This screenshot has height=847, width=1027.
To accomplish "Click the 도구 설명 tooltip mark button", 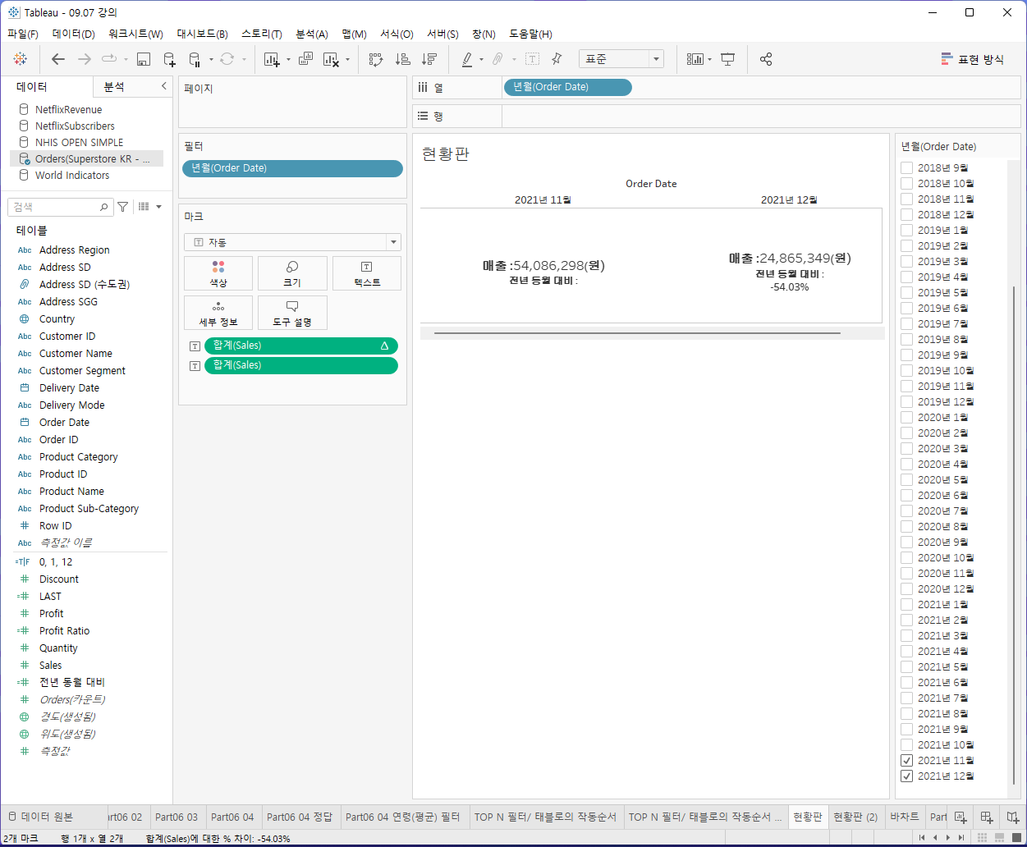I will tap(292, 313).
